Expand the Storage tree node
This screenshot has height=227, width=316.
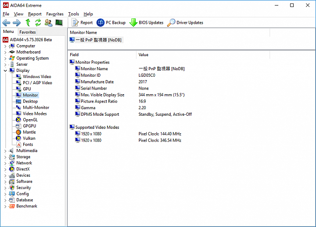pos(5,157)
